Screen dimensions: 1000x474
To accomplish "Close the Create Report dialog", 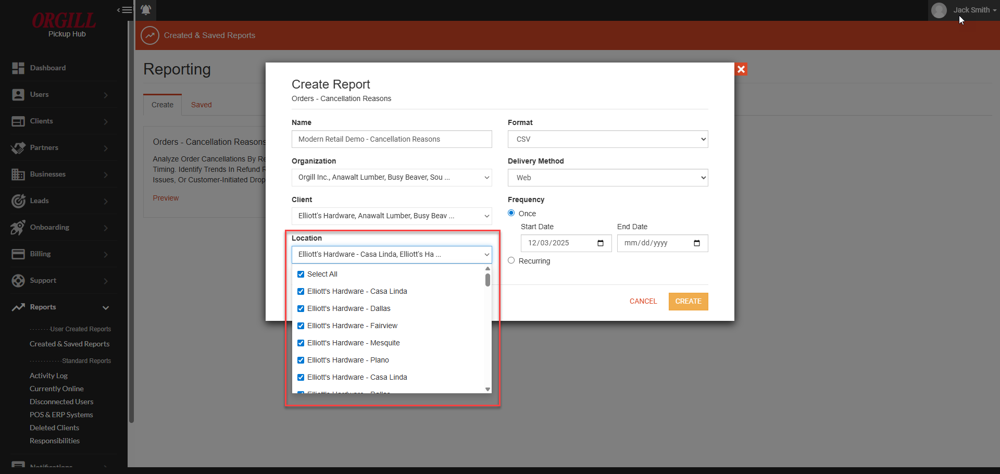I will [741, 69].
